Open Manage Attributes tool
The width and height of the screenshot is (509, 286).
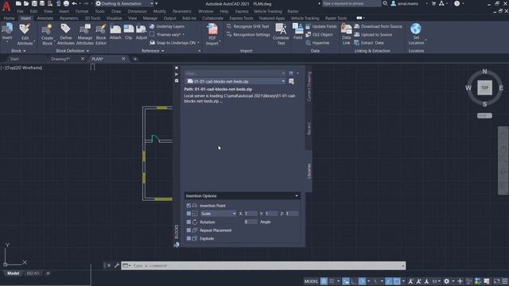[85, 34]
